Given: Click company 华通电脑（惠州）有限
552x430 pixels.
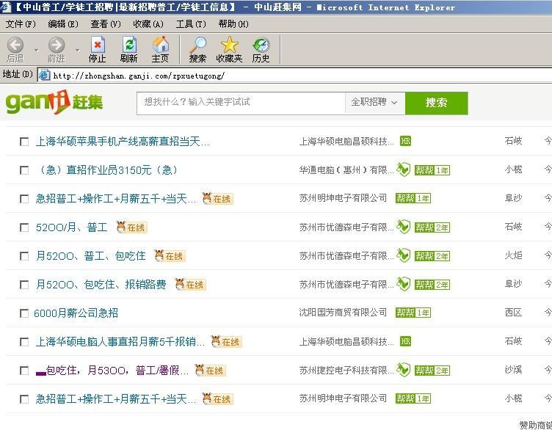Looking at the screenshot, I should [x=346, y=170].
